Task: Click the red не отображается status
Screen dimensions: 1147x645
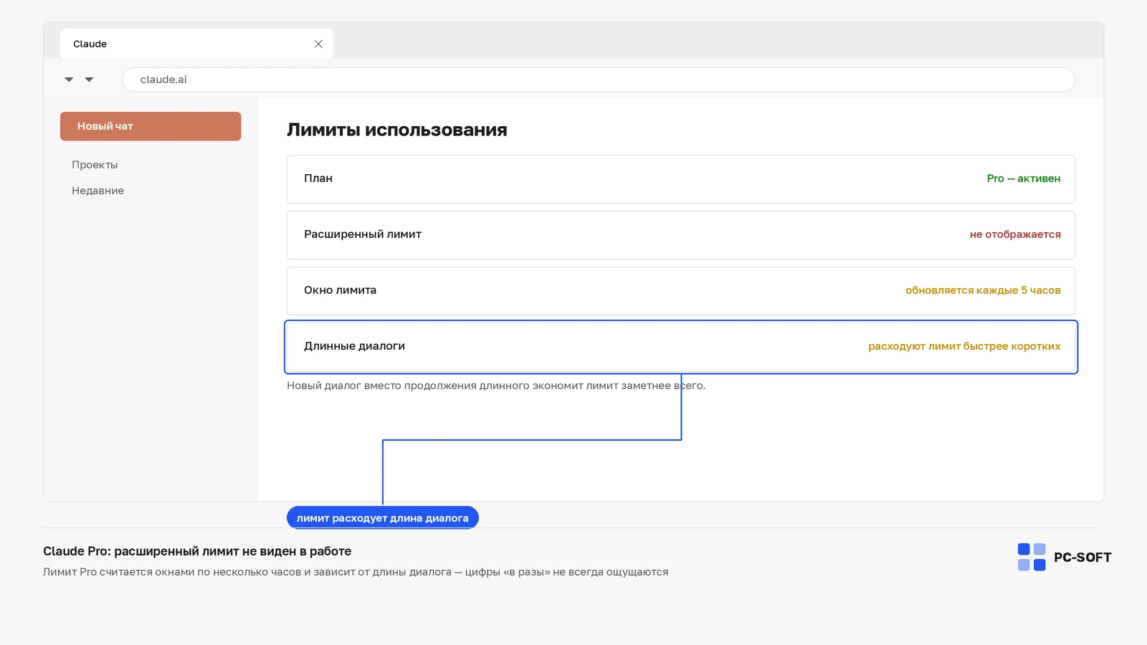Action: tap(1015, 234)
